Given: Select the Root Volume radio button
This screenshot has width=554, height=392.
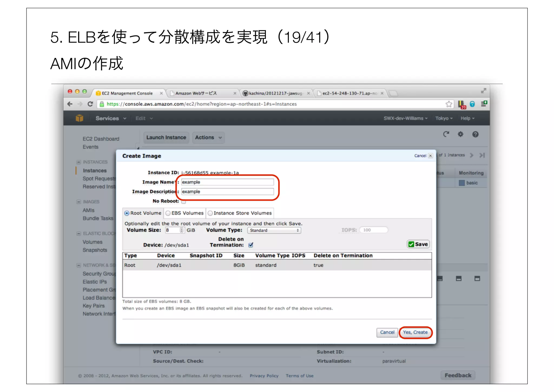Looking at the screenshot, I should coord(127,213).
